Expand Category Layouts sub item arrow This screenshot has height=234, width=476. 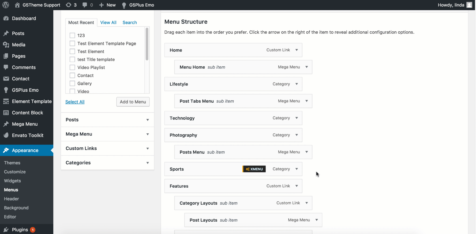306,203
